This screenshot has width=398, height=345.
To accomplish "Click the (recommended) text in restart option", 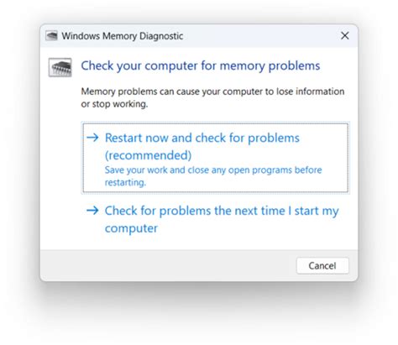I will (148, 155).
